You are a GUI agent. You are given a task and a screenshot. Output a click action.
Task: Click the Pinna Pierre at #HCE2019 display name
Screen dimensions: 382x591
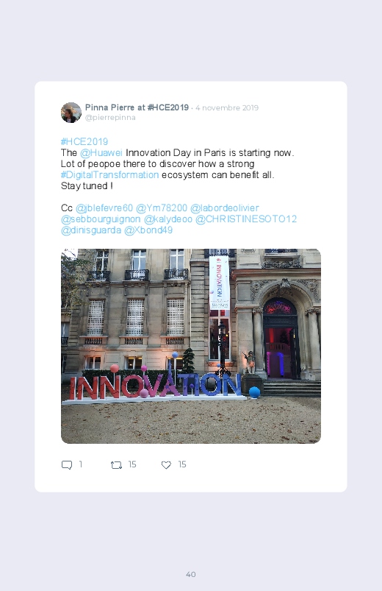(x=137, y=107)
